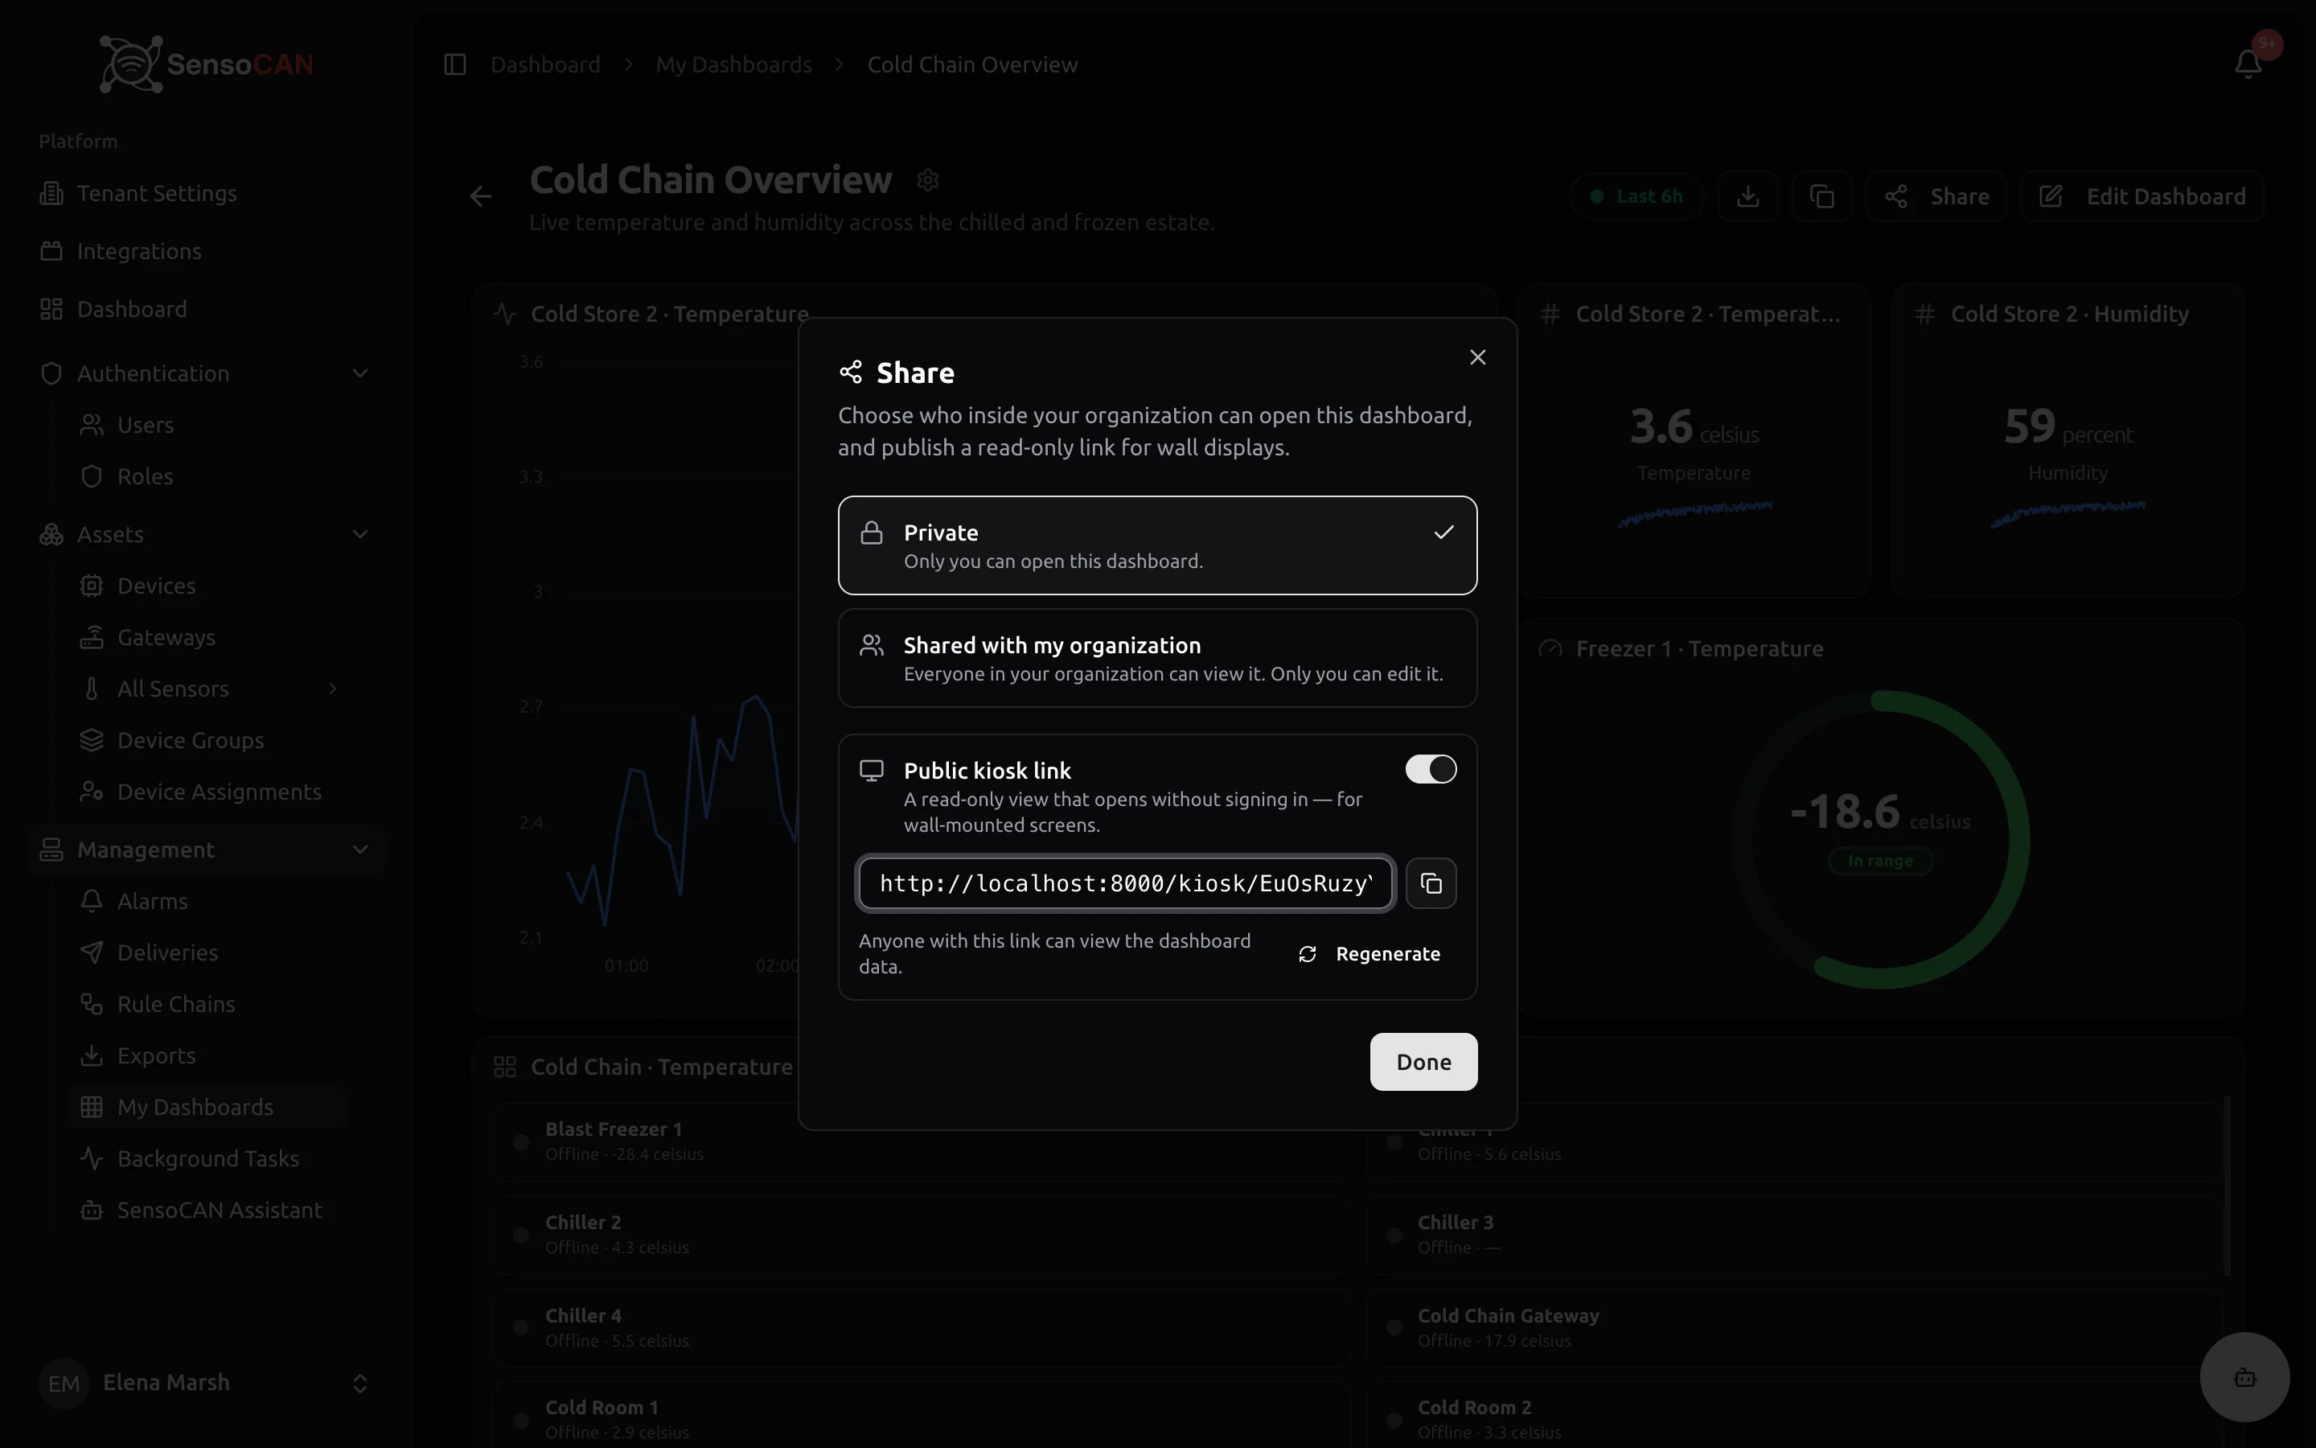Click the My Dashboards table icon
The width and height of the screenshot is (2316, 1448).
coord(92,1107)
